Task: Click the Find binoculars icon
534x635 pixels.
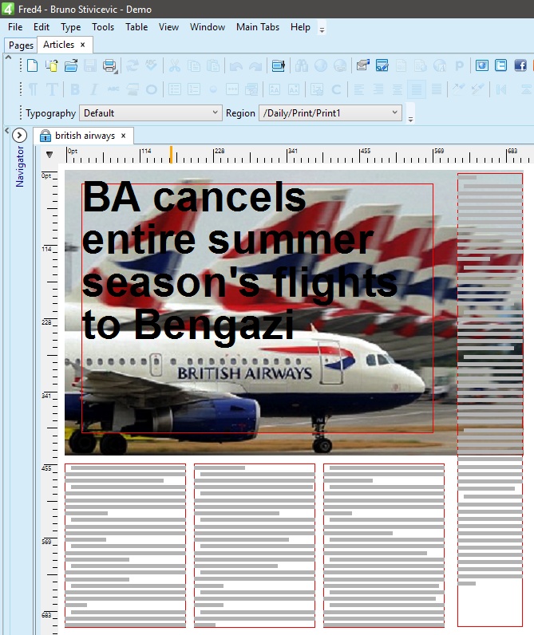Action: (302, 65)
